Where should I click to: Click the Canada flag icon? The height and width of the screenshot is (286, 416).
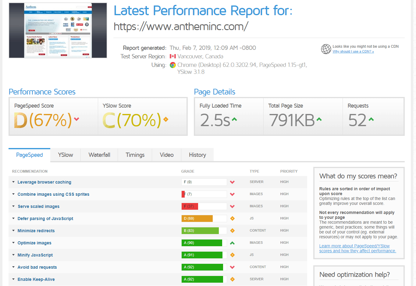point(173,56)
